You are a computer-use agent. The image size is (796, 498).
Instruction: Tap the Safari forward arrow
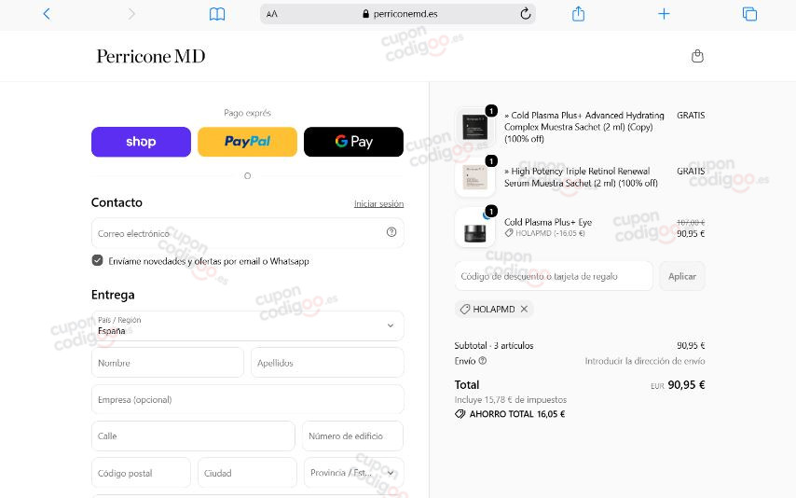131,14
